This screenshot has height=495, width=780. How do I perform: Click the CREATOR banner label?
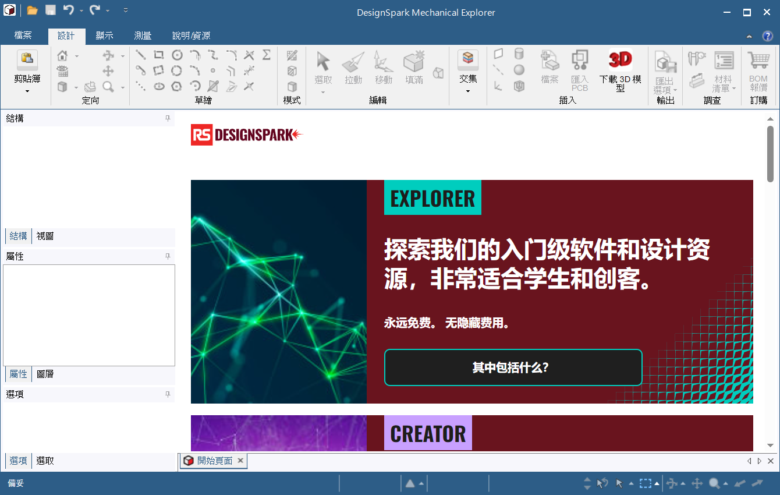point(428,433)
